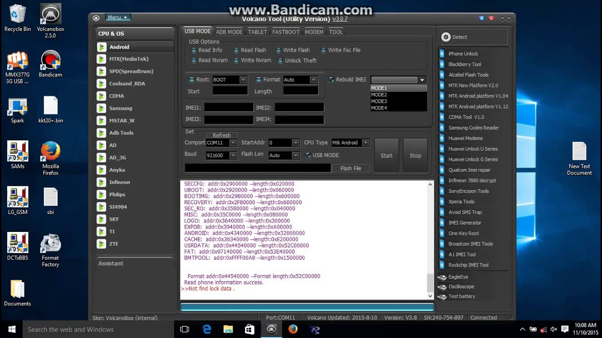Switch to the MODEM tab
This screenshot has height=338, width=602.
[x=314, y=32]
